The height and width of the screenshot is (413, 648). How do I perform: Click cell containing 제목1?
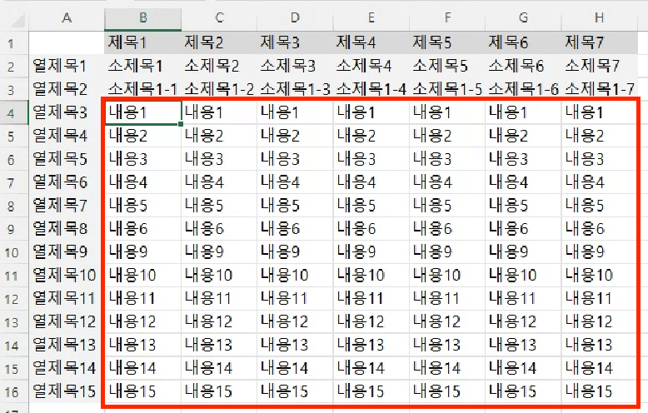pyautogui.click(x=142, y=42)
